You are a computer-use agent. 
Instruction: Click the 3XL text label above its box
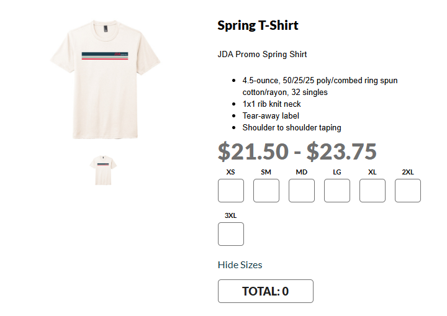coord(231,215)
